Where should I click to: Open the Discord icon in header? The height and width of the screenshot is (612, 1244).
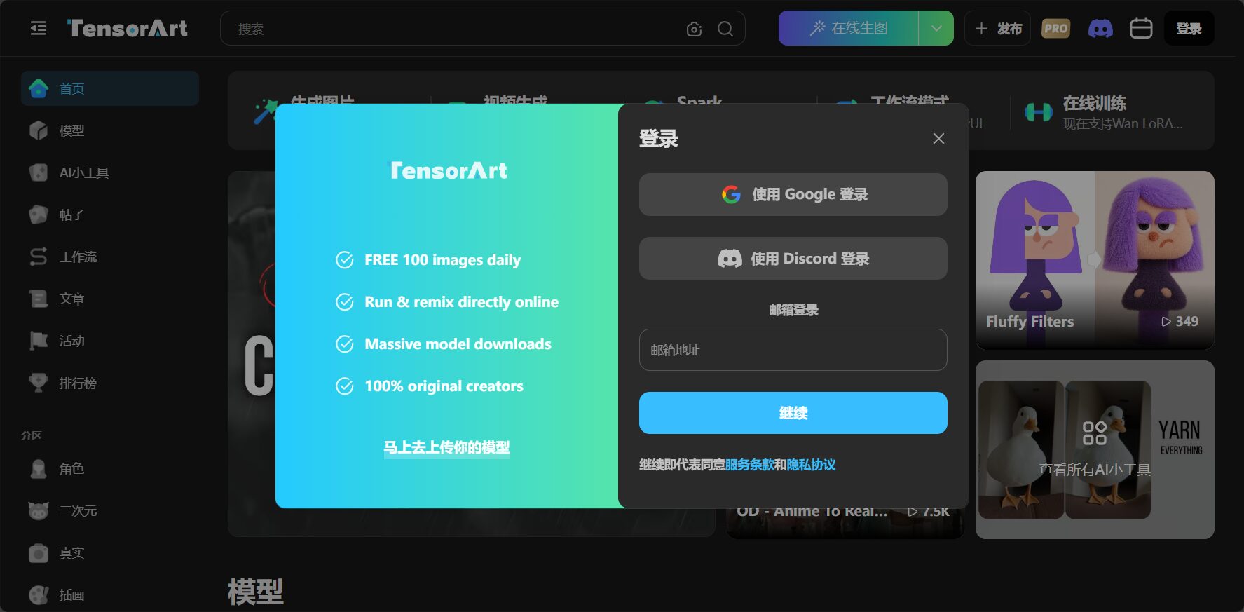[1100, 29]
